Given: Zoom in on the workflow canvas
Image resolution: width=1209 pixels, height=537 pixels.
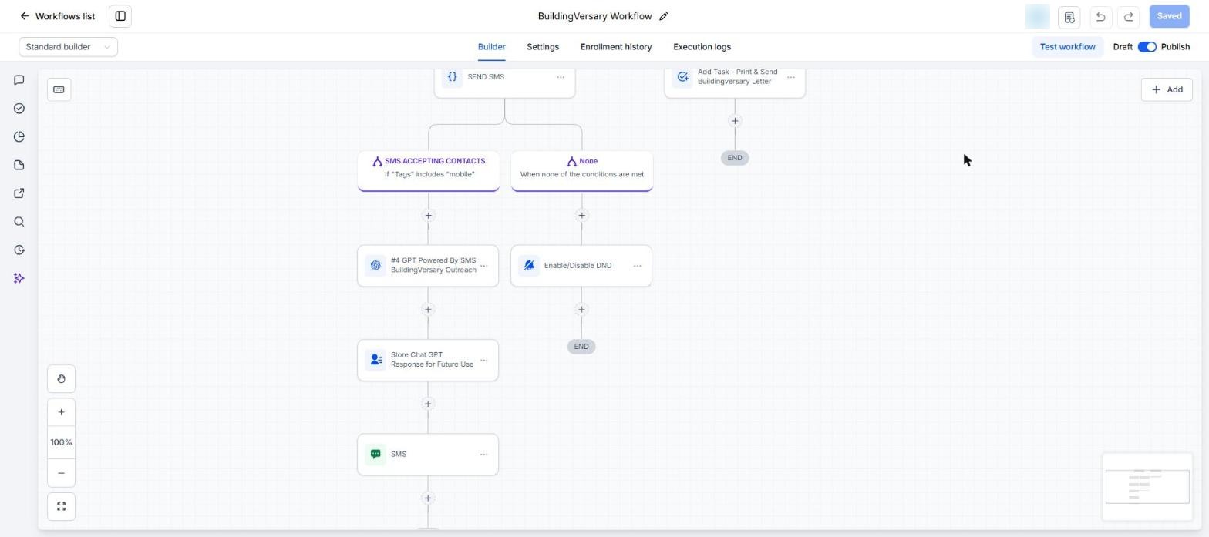Looking at the screenshot, I should [61, 412].
